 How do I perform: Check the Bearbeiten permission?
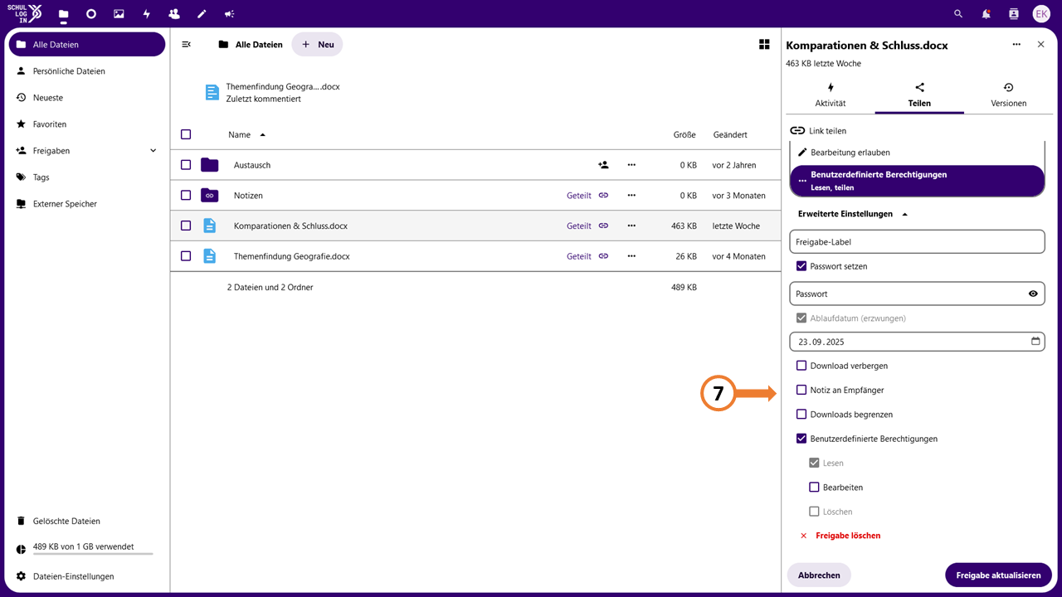click(x=814, y=488)
